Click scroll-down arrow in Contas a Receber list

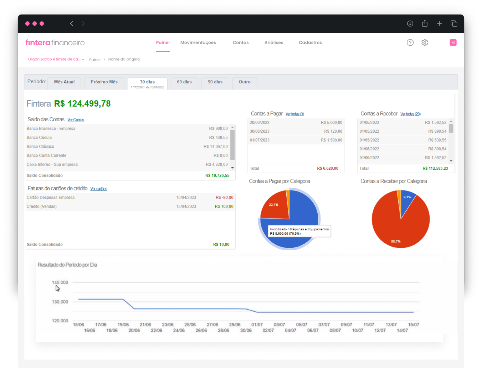coord(451,161)
